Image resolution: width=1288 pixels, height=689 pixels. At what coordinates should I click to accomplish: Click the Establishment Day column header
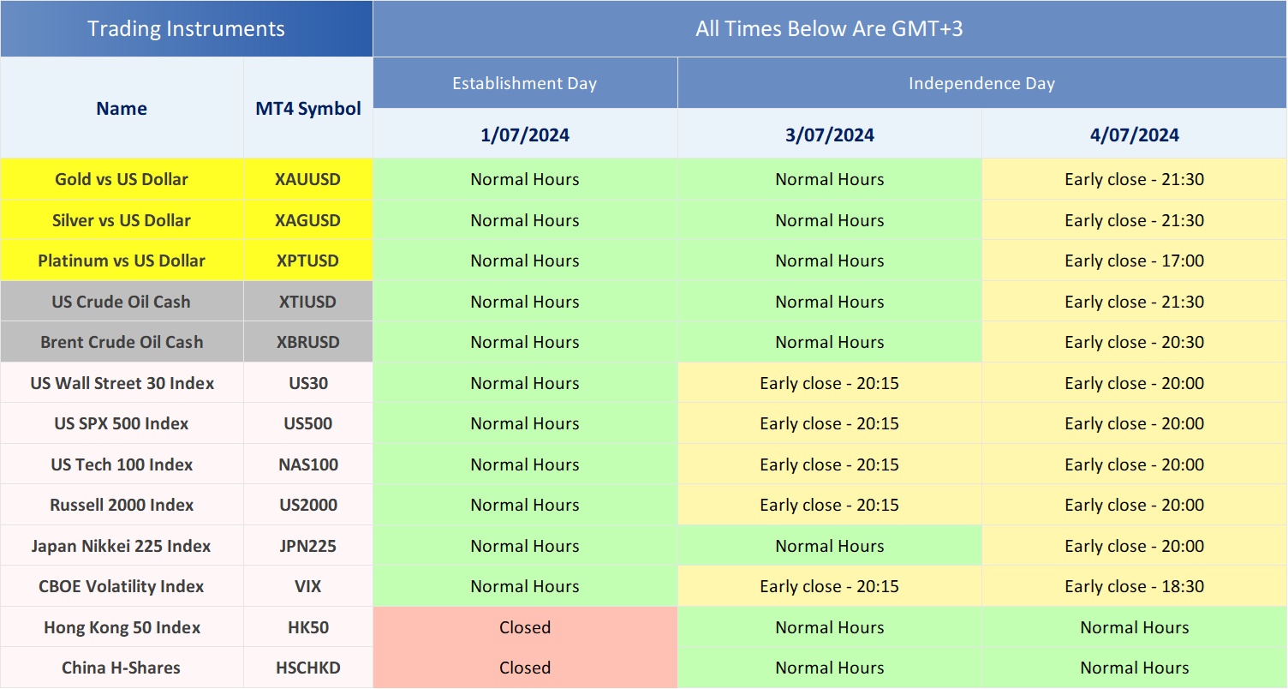coord(524,83)
